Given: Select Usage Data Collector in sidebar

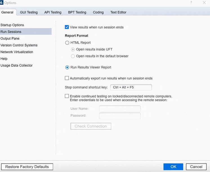Looking at the screenshot, I should click(x=17, y=65).
